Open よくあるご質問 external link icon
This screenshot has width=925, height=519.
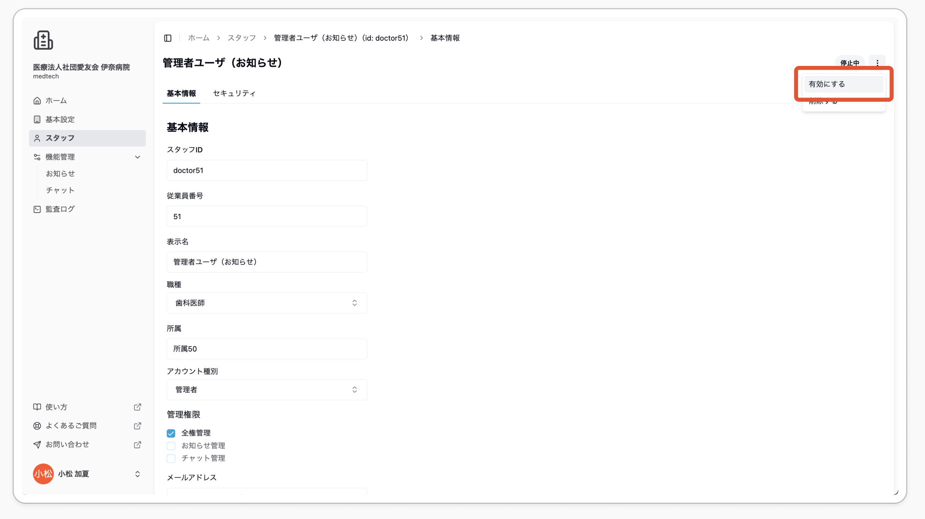137,426
